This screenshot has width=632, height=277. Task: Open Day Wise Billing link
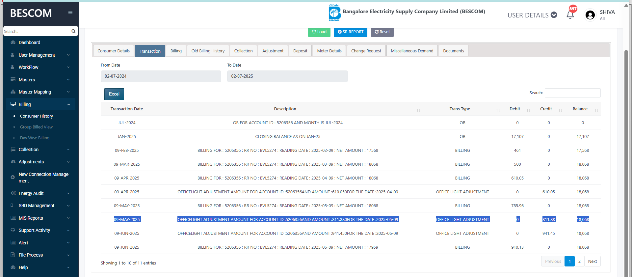35,138
